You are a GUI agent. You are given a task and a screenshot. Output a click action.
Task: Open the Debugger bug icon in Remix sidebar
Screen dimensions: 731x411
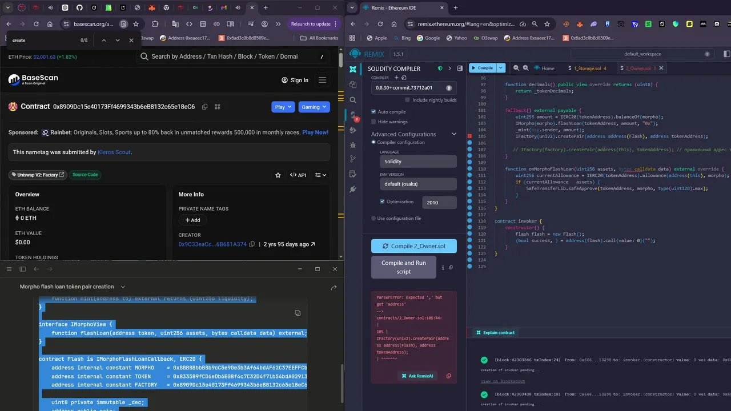pos(353,145)
